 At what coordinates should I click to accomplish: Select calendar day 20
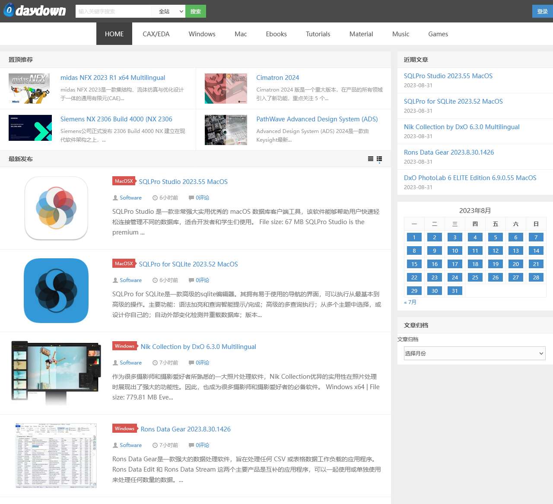pyautogui.click(x=516, y=264)
